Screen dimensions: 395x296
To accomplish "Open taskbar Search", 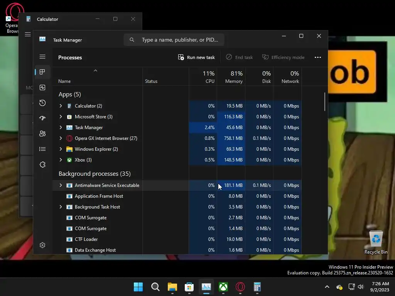I will [155, 287].
